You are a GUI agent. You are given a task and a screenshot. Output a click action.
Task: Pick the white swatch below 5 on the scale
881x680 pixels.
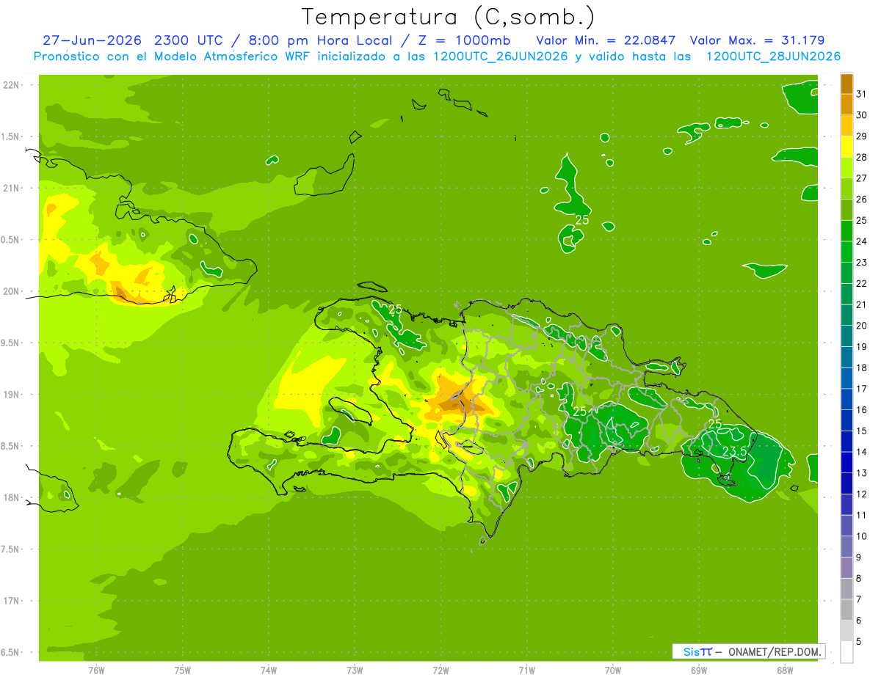click(x=846, y=652)
